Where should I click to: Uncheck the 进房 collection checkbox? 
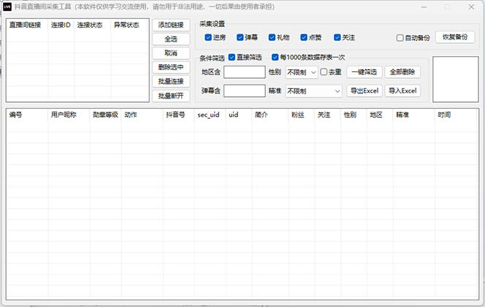coord(209,37)
